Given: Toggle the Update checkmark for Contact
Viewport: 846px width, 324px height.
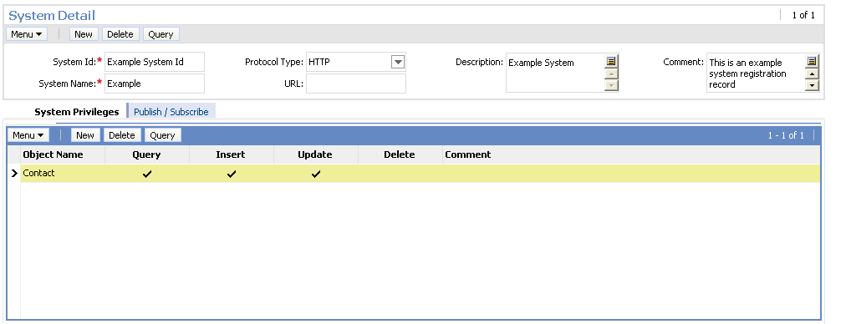Looking at the screenshot, I should 316,174.
